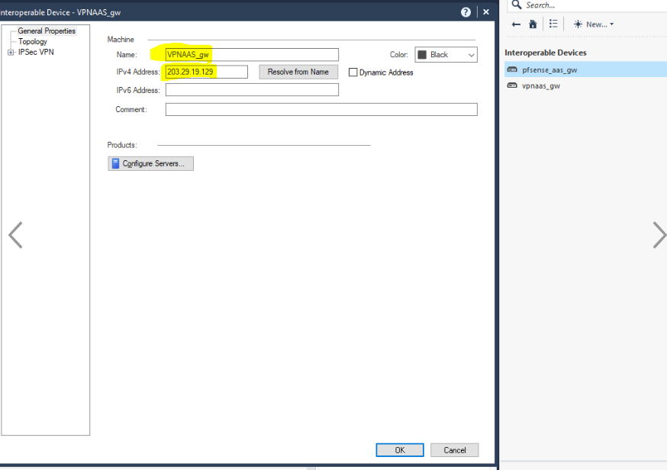Image resolution: width=667 pixels, height=470 pixels.
Task: Select Topology in the left tree
Action: coord(33,42)
